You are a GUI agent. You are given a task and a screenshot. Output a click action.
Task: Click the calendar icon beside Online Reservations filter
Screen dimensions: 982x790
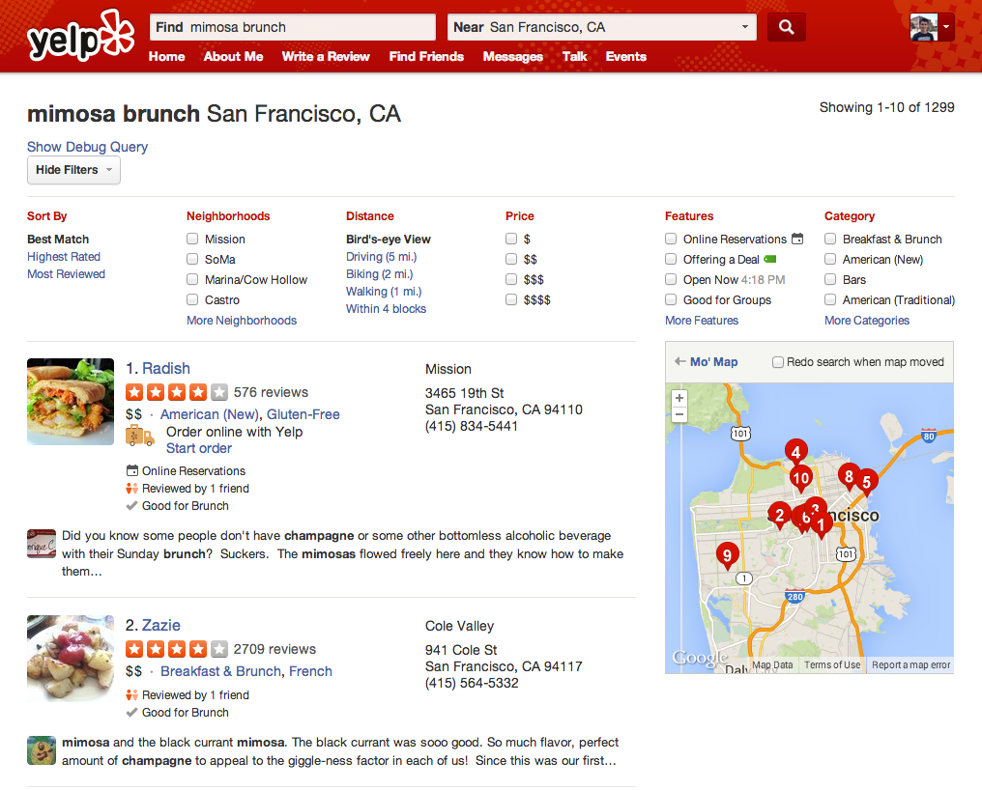click(x=797, y=239)
